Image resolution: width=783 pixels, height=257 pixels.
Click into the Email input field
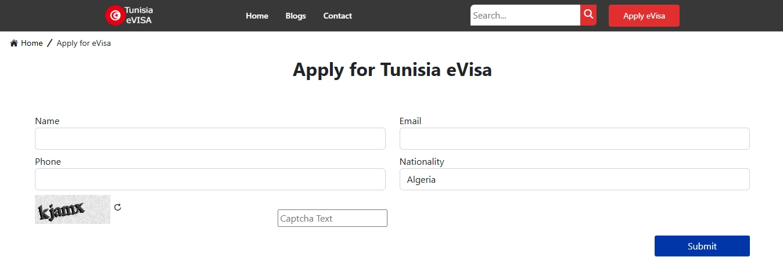(x=574, y=139)
